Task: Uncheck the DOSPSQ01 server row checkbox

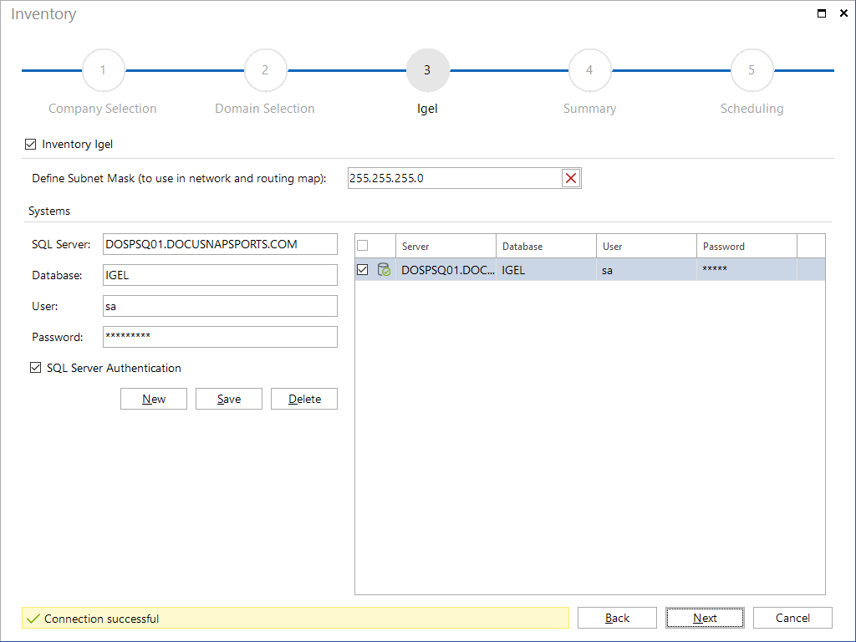Action: [x=363, y=270]
